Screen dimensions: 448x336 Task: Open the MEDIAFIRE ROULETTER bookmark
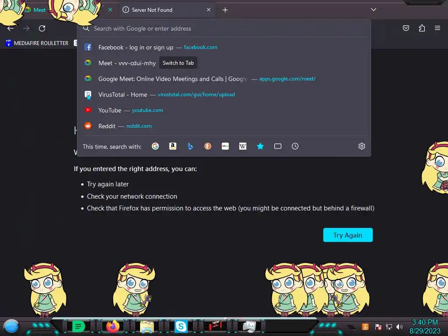[x=37, y=43]
